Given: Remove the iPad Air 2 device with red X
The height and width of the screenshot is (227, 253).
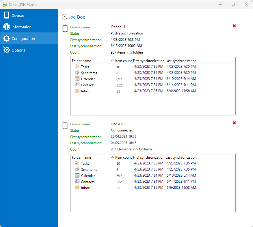Looking at the screenshot, I should point(234,123).
